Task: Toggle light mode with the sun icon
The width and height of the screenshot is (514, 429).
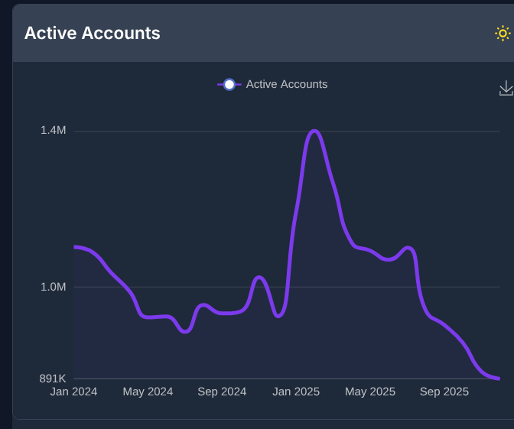Action: [x=503, y=33]
